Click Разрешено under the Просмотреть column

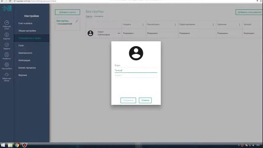click(152, 33)
